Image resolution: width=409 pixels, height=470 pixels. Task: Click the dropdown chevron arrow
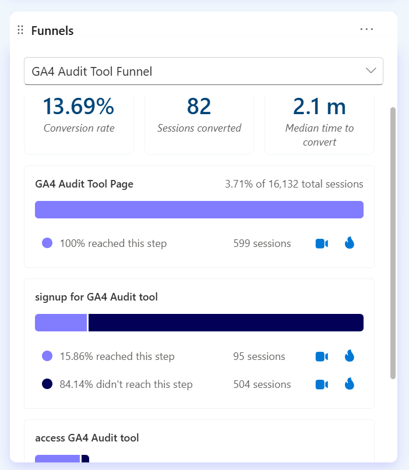pos(371,70)
